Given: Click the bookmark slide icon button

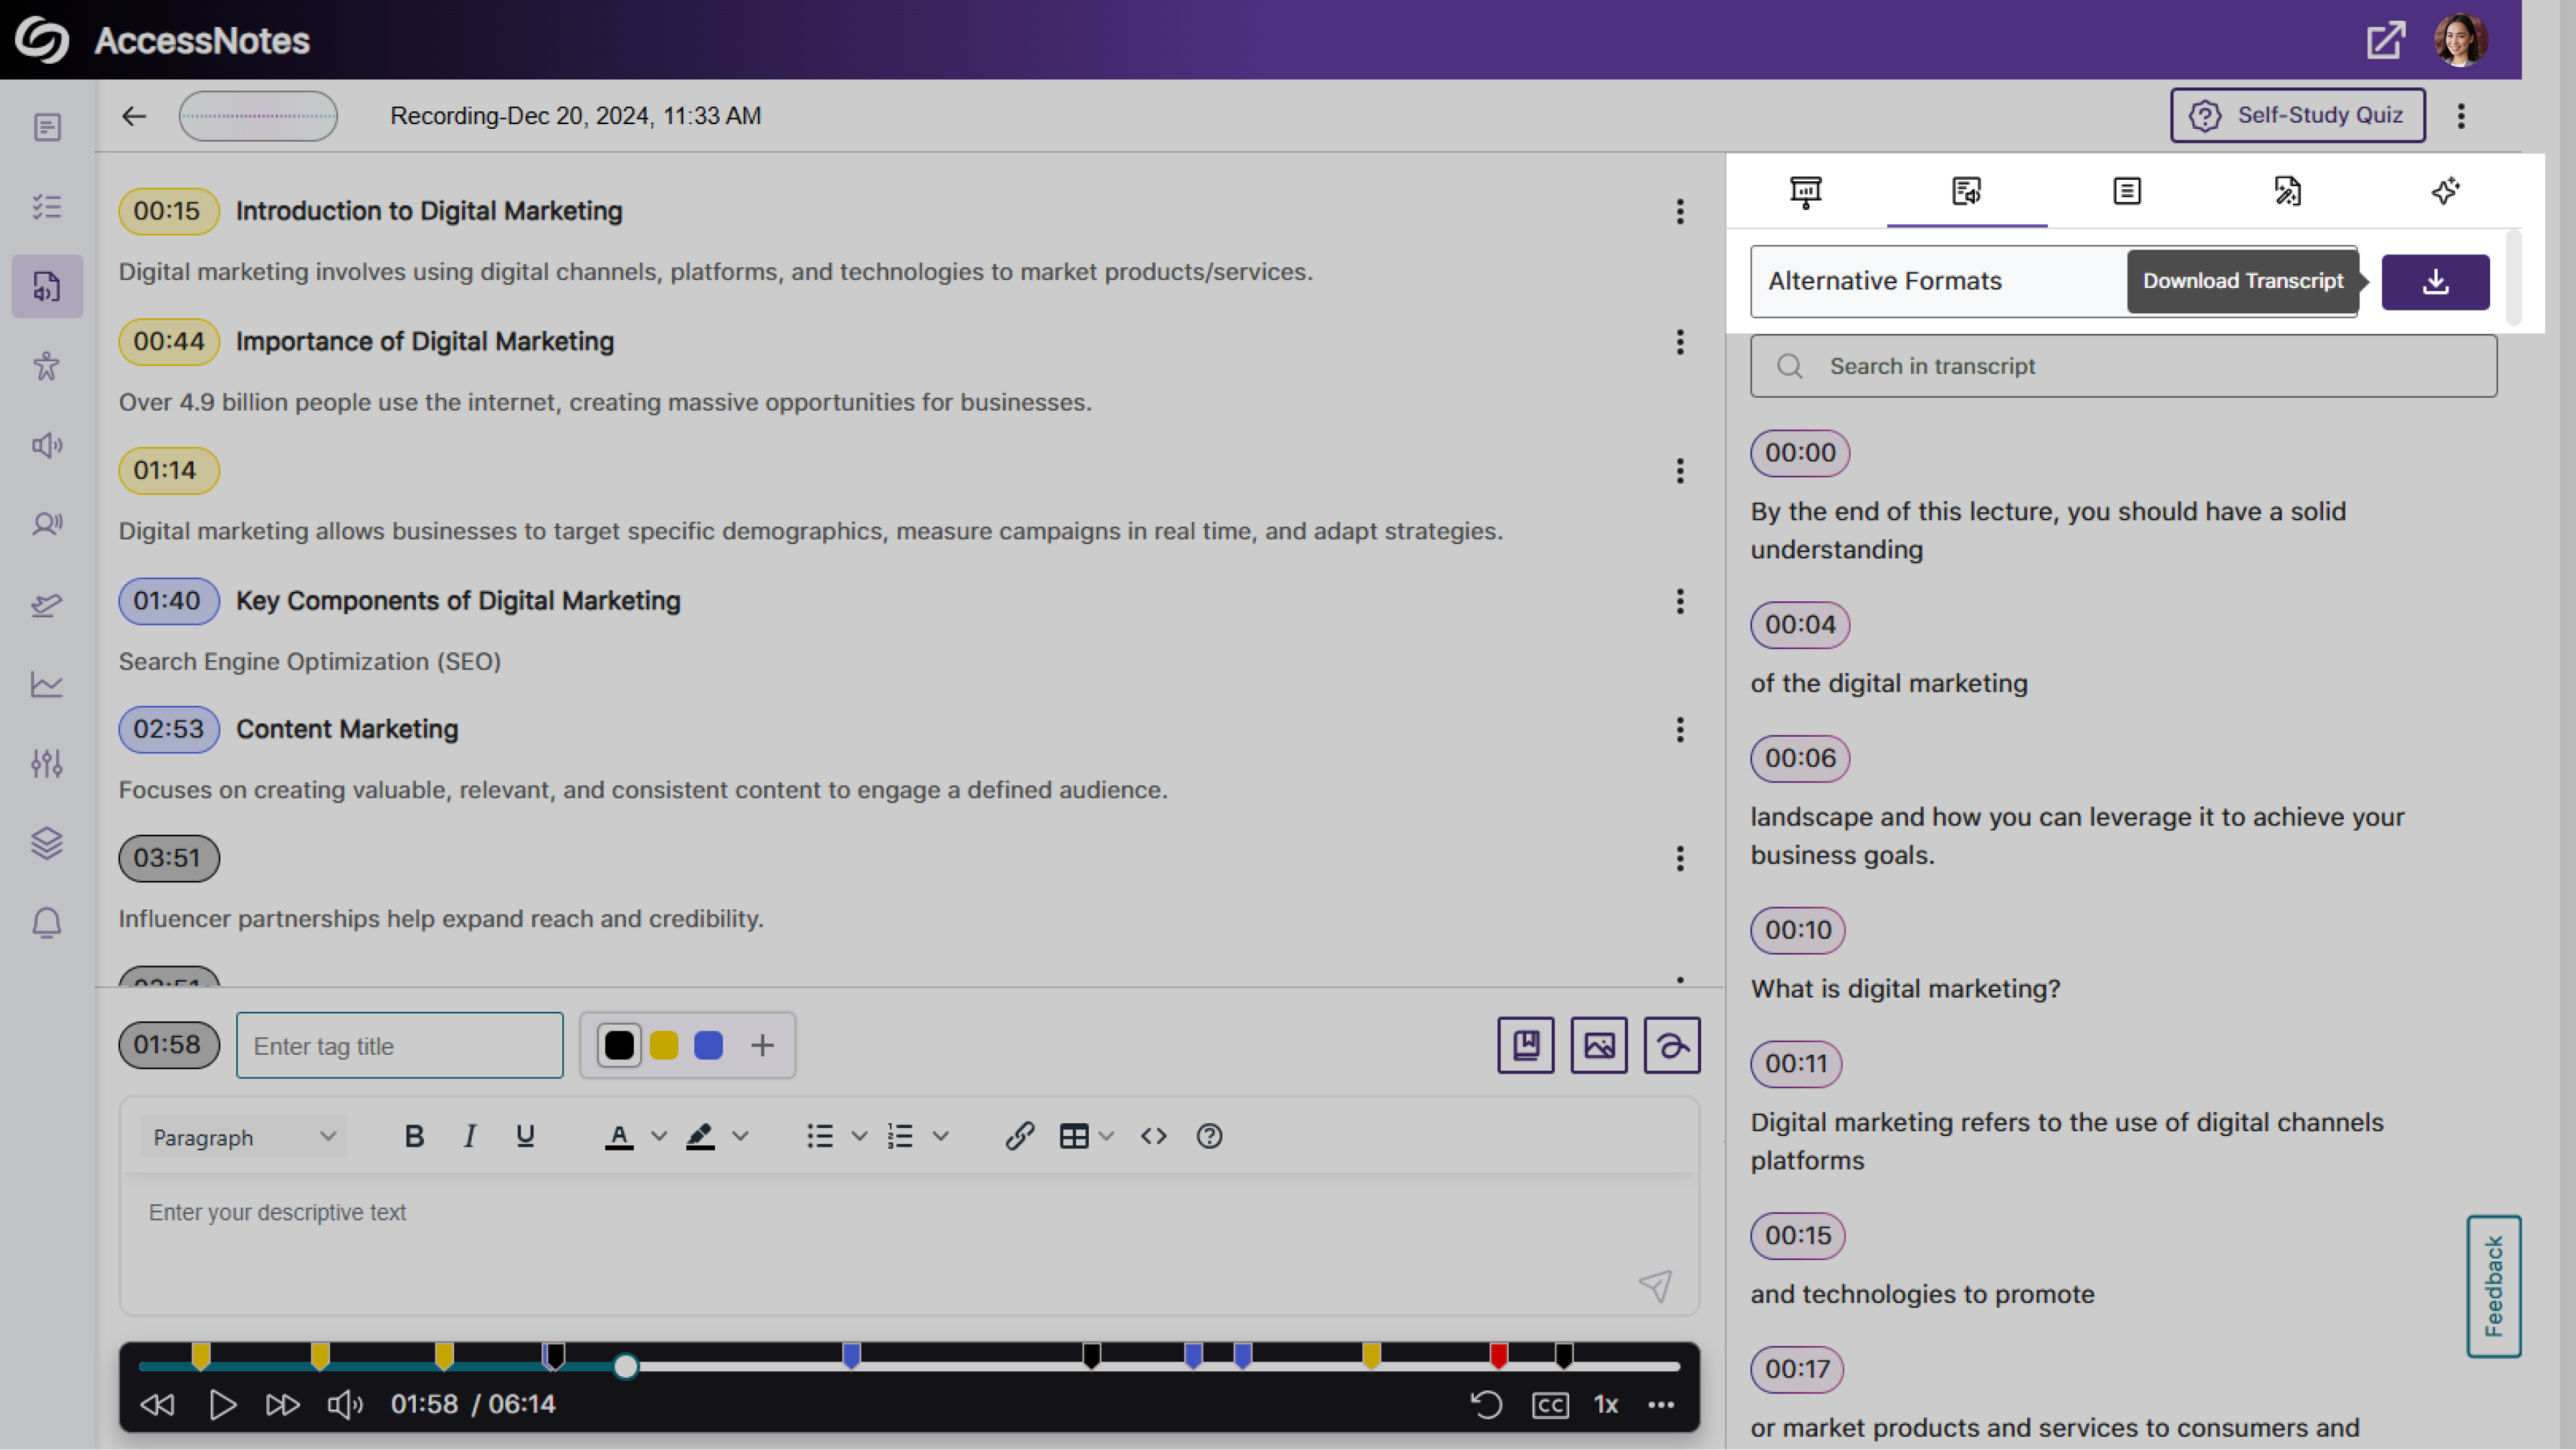Looking at the screenshot, I should [x=1525, y=1045].
